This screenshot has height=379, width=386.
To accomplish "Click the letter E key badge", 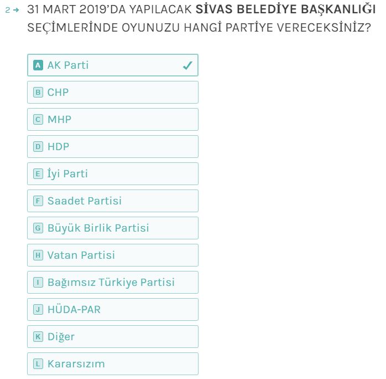I will [x=38, y=174].
